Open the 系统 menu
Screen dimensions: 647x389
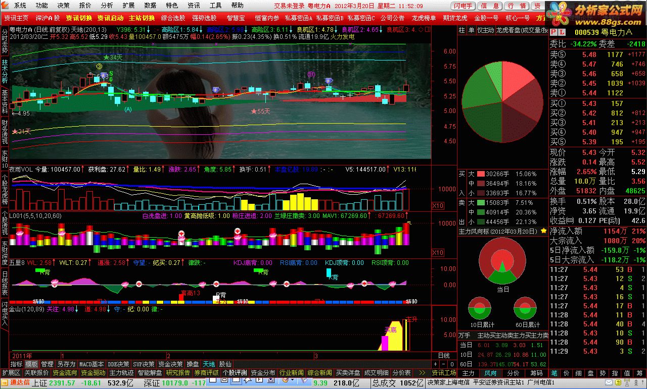click(20, 6)
